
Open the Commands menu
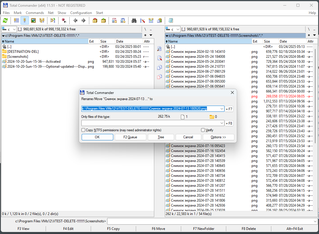click(x=35, y=13)
